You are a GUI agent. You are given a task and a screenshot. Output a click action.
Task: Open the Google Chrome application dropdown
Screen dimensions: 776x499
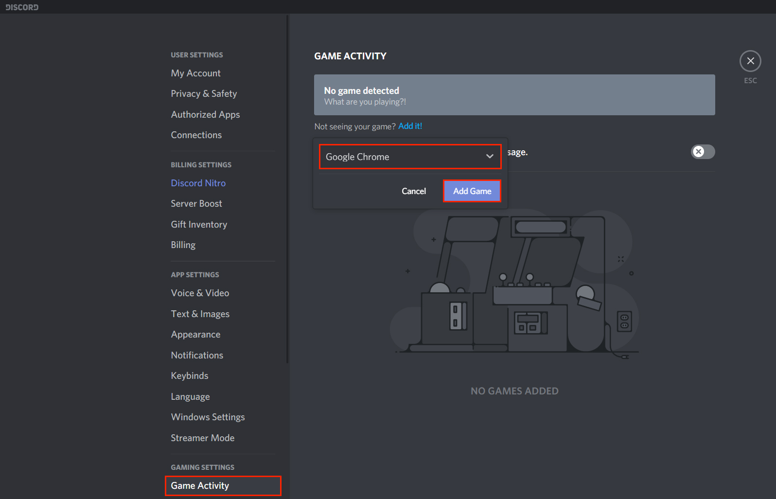tap(410, 157)
